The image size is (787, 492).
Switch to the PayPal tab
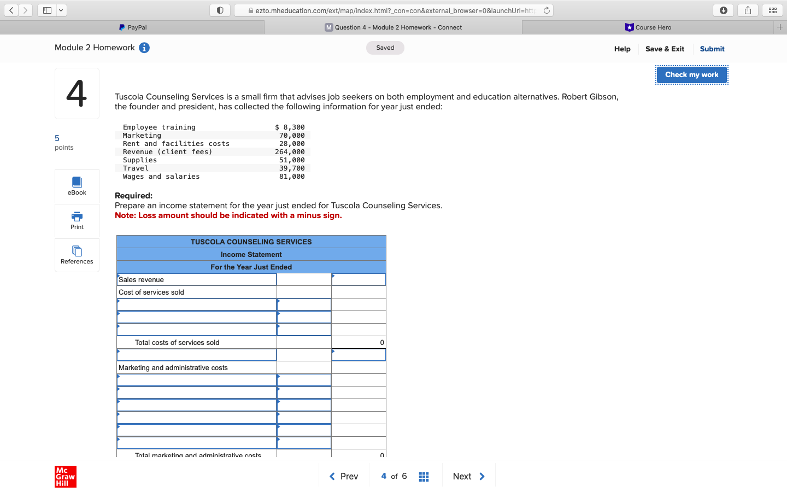tap(132, 27)
